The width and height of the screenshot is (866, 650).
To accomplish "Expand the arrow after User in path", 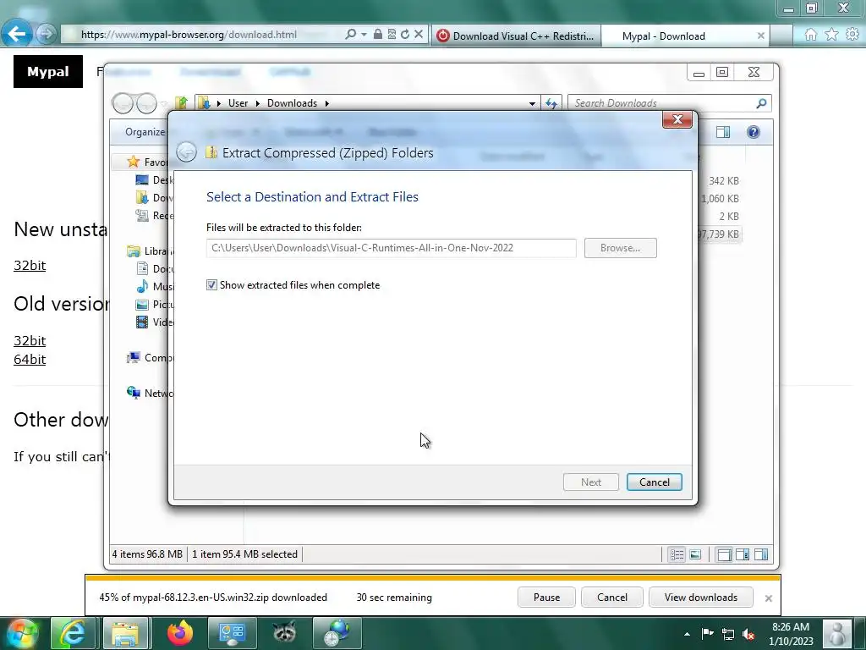I will coord(258,103).
